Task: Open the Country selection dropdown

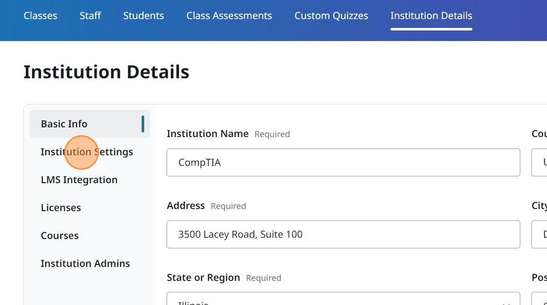Action: coord(540,162)
